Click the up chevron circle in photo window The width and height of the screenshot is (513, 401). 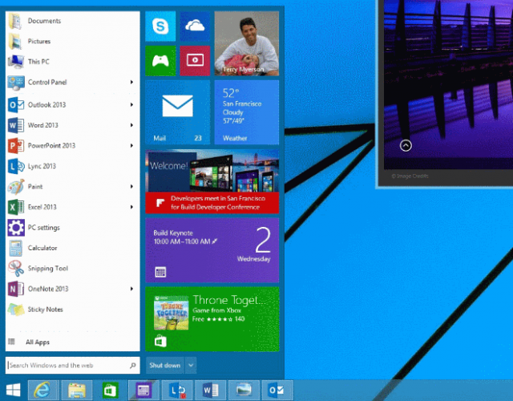click(406, 145)
